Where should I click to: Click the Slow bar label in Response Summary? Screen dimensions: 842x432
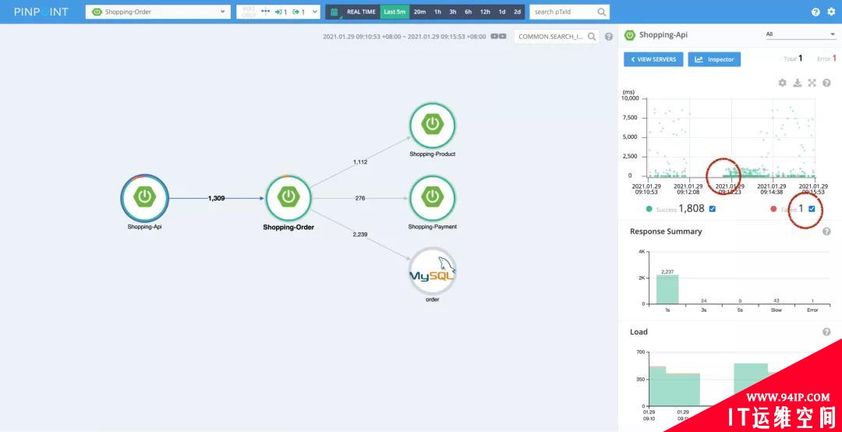777,310
